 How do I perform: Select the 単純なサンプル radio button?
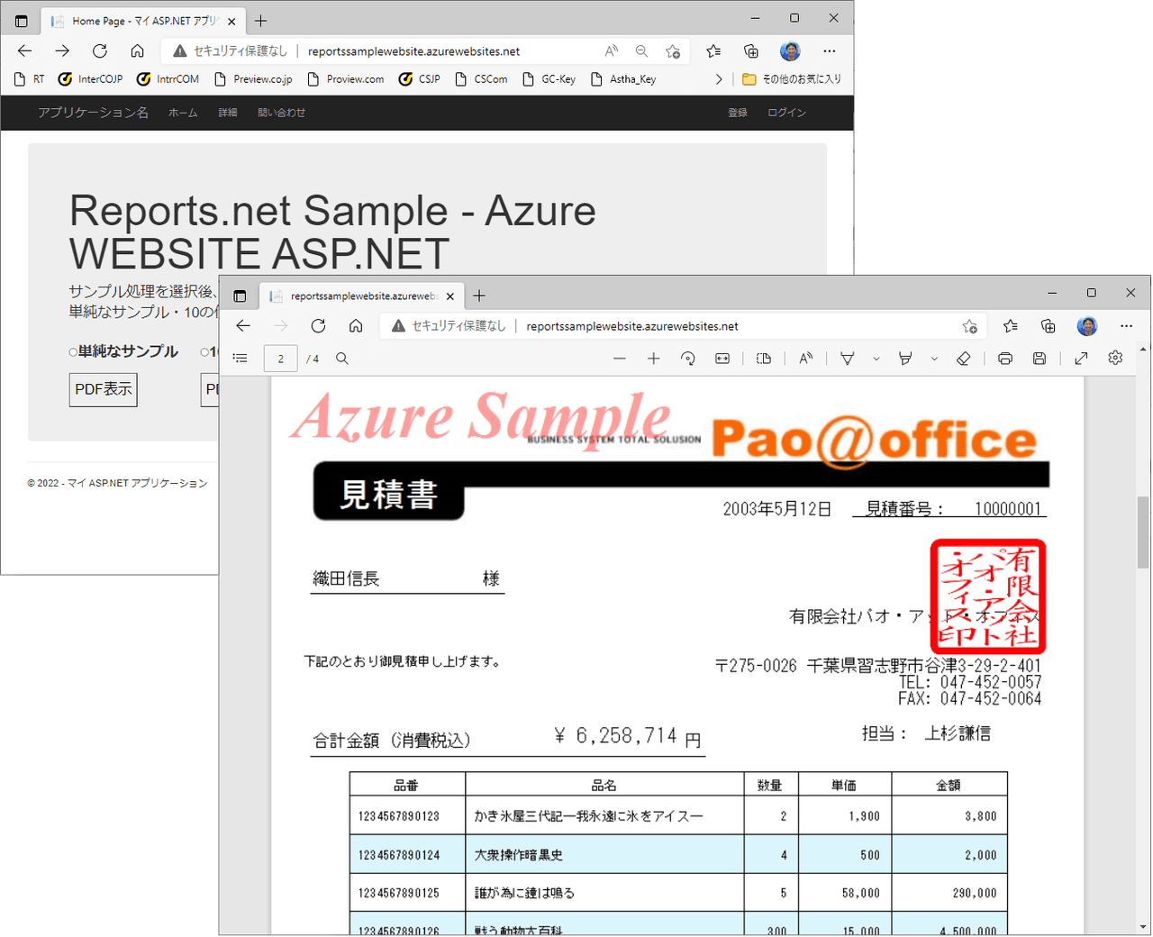pyautogui.click(x=73, y=352)
